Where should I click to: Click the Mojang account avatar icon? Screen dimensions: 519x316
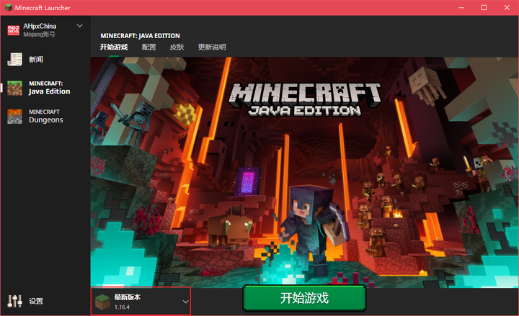click(14, 30)
